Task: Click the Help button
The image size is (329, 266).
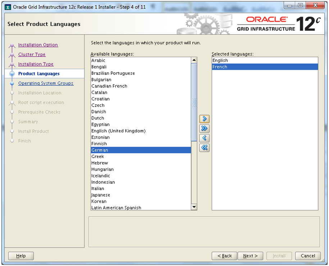Action: pos(21,256)
